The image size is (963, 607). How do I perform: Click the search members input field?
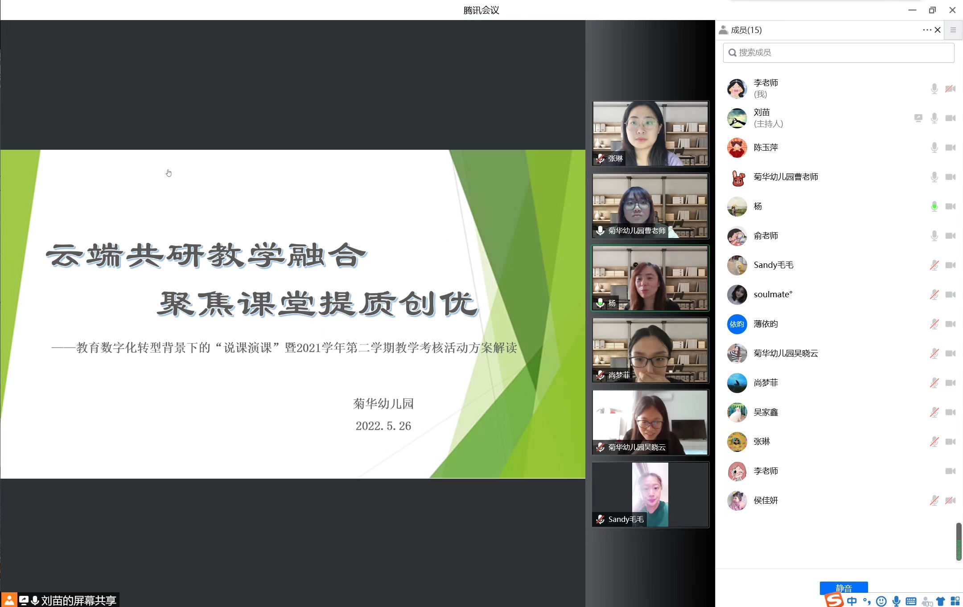pos(838,53)
